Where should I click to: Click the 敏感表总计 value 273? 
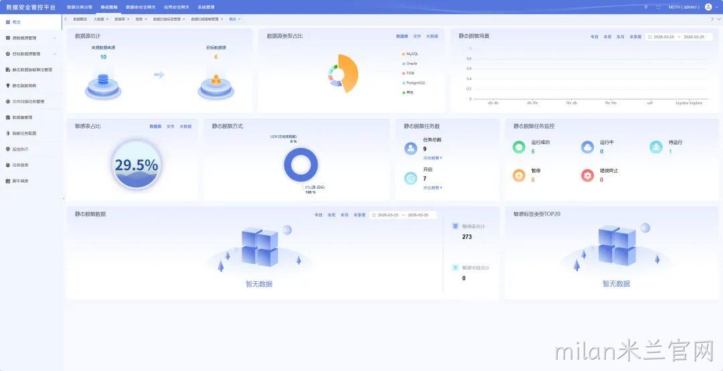pyautogui.click(x=467, y=236)
